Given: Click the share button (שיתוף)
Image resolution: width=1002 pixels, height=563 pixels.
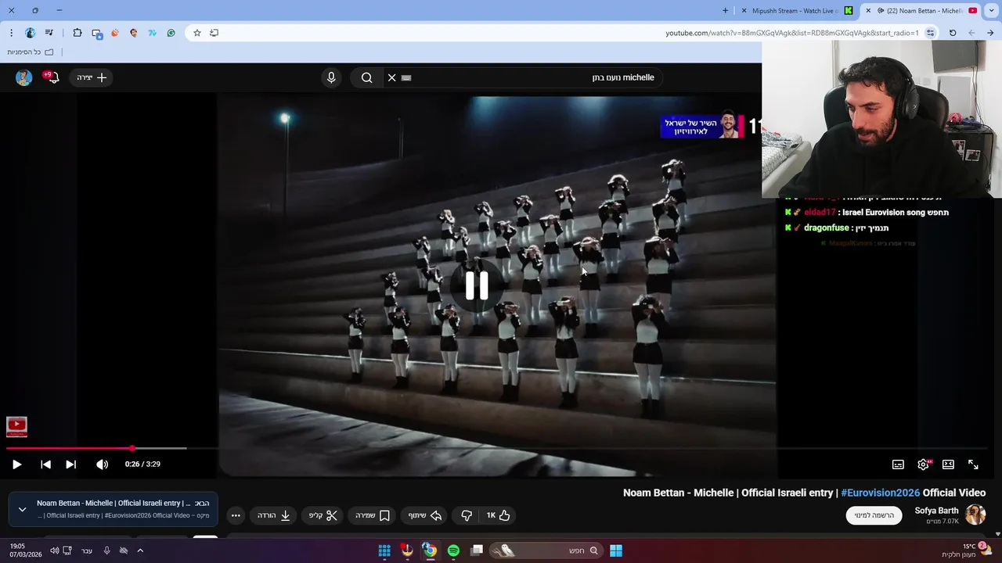Looking at the screenshot, I should point(425,515).
